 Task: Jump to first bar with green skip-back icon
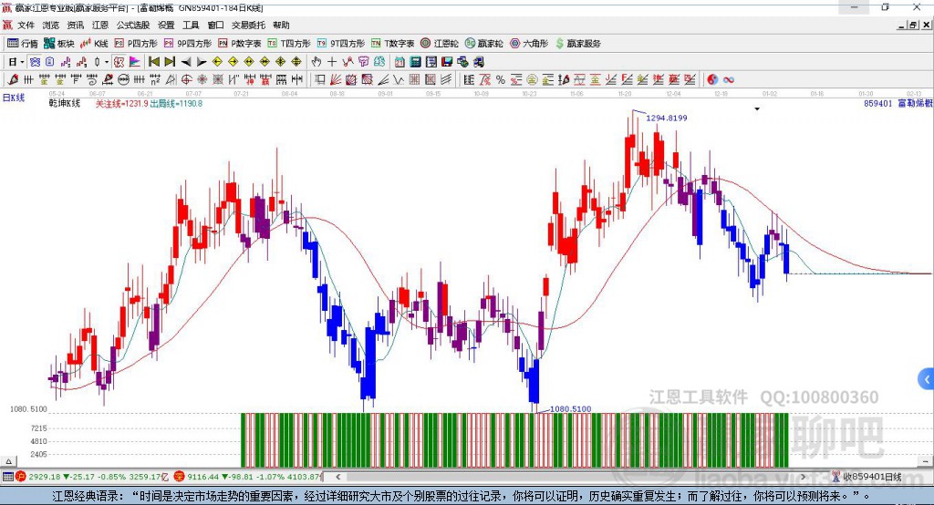coord(153,62)
